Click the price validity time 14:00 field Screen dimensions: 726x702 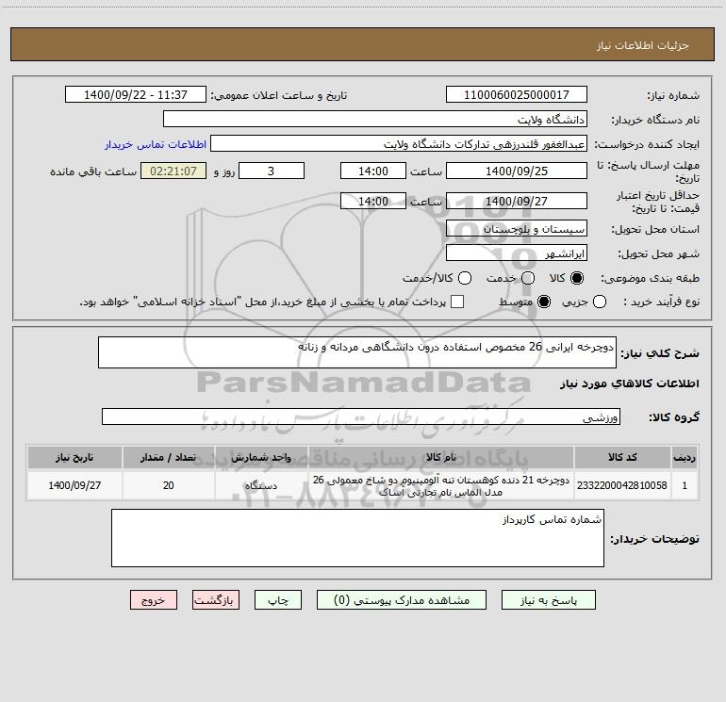373,201
